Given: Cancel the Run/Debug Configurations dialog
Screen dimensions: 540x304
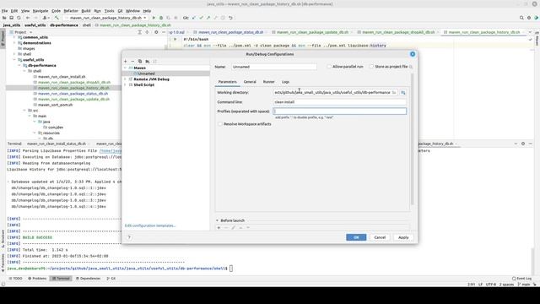Looking at the screenshot, I should click(380, 237).
